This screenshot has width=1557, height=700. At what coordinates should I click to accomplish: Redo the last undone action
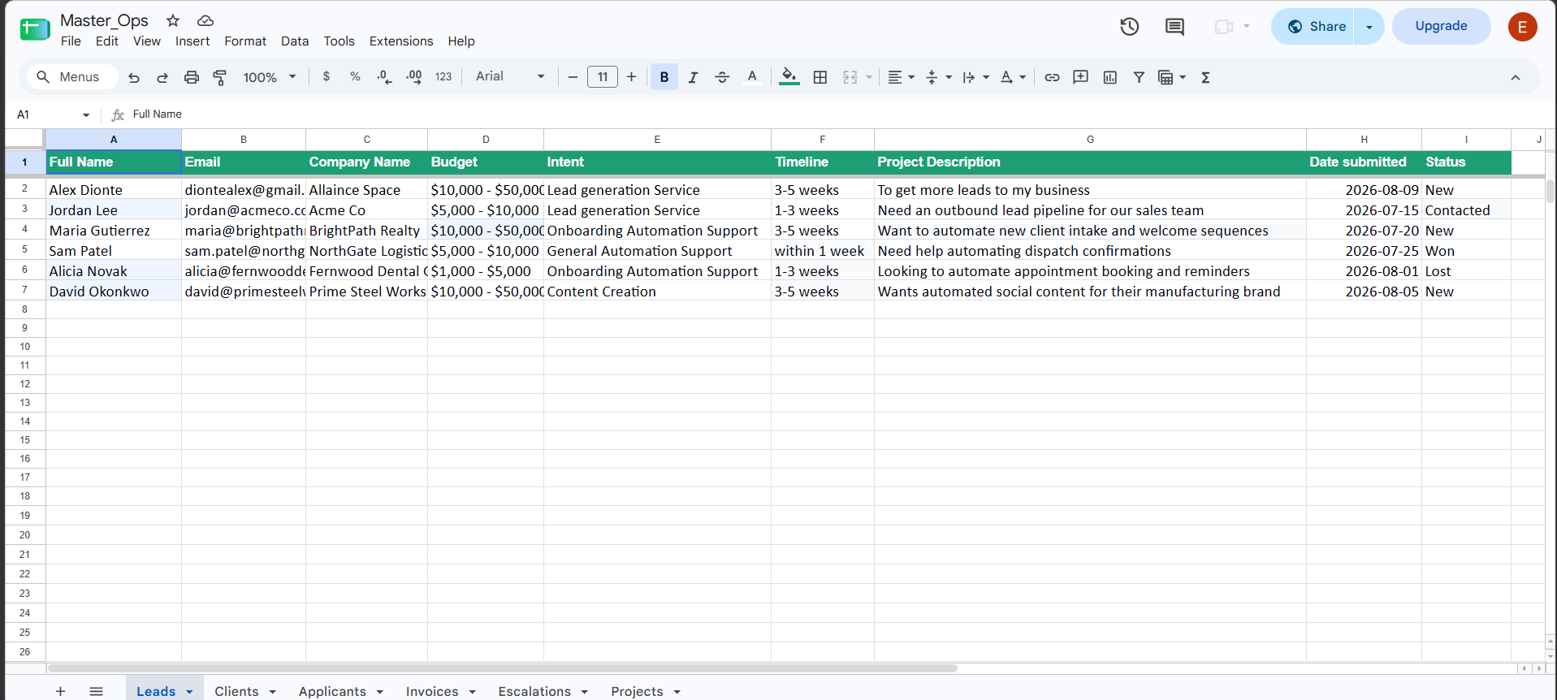click(x=162, y=77)
